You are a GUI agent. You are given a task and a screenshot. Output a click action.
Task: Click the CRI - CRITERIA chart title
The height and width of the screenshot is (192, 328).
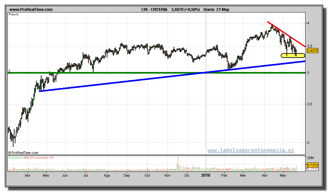tap(154, 10)
